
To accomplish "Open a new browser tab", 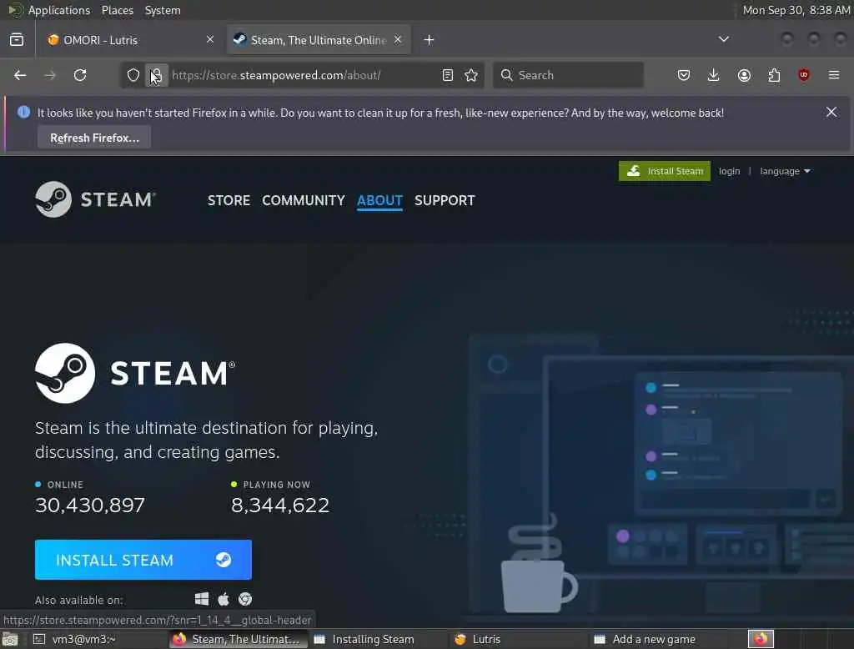I will coord(430,40).
